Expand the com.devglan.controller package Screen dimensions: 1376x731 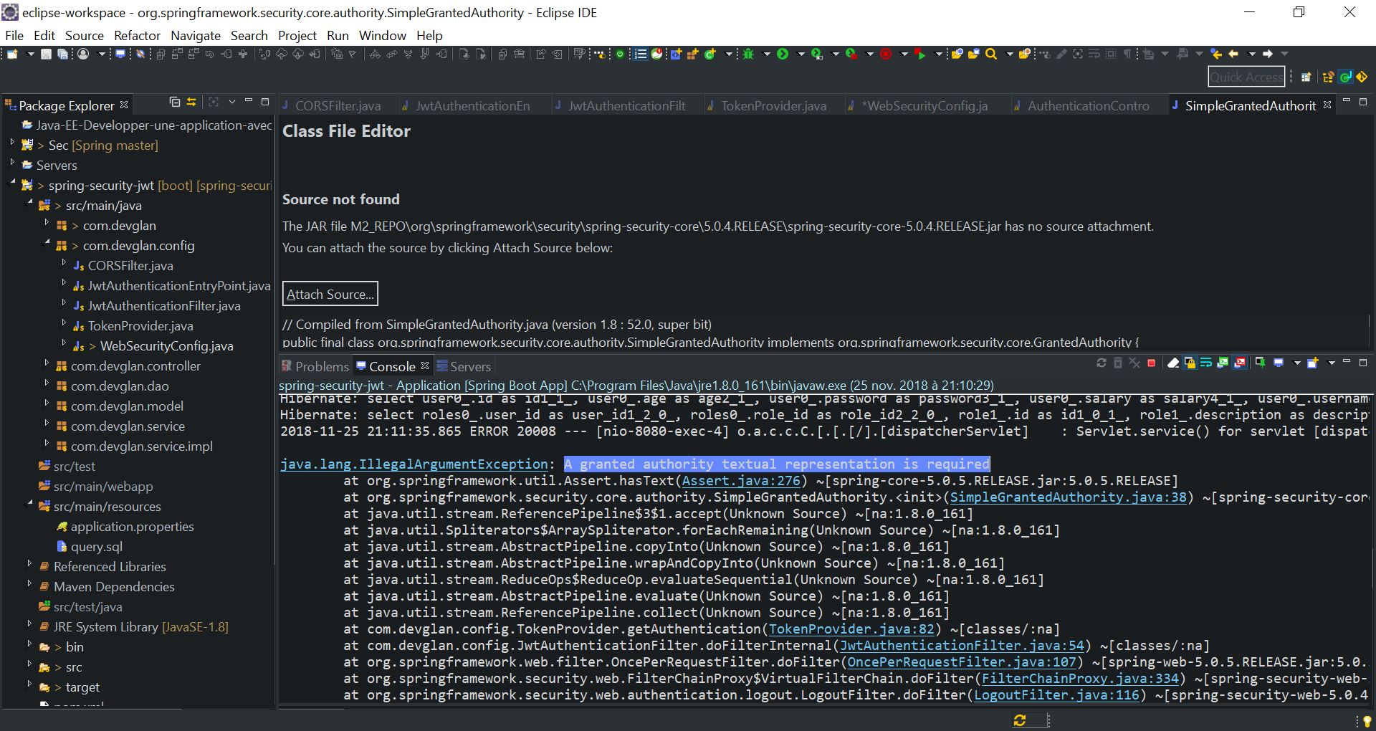pos(47,365)
